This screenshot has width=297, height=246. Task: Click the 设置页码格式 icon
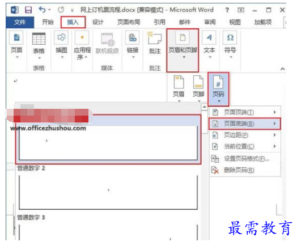pos(215,159)
